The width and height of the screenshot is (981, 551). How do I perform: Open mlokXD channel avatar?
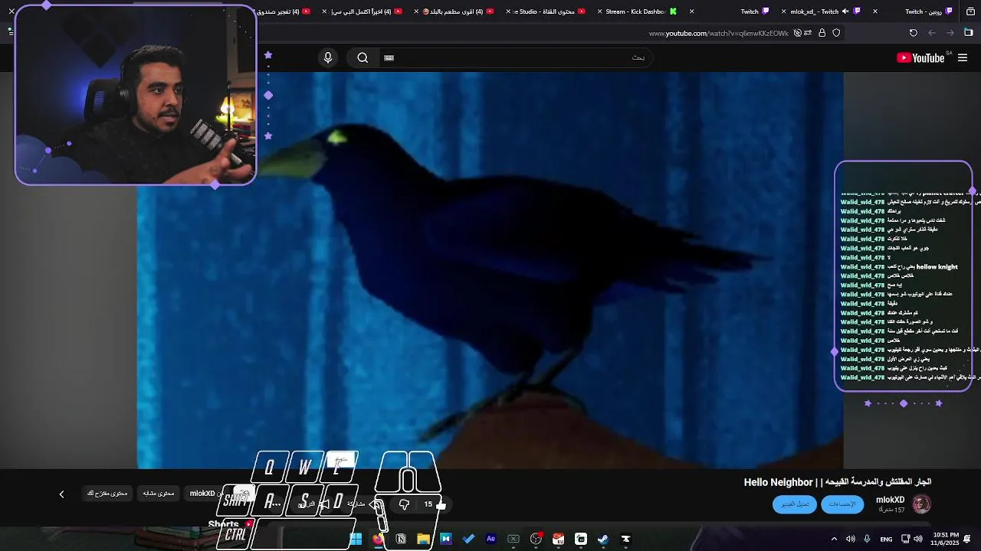(x=921, y=504)
